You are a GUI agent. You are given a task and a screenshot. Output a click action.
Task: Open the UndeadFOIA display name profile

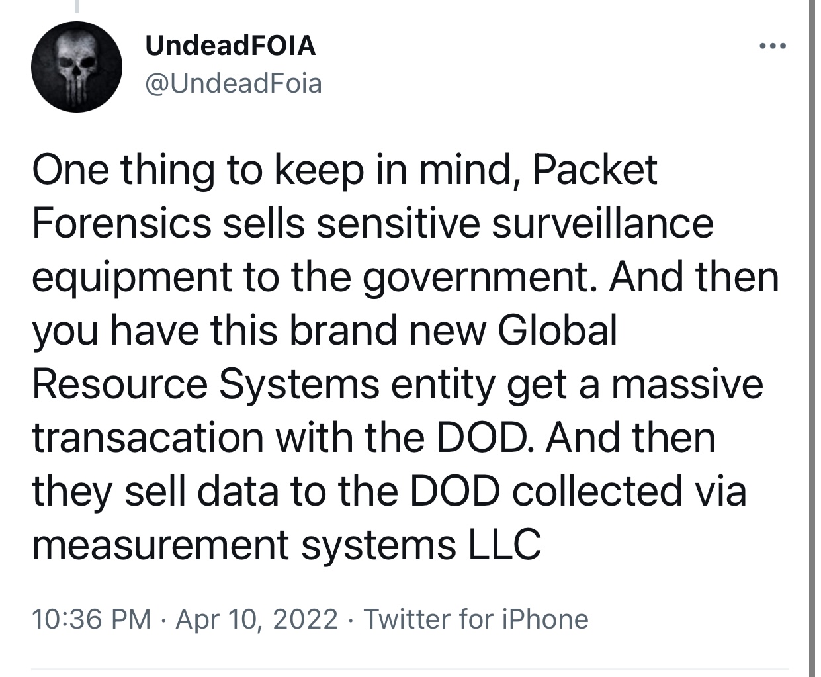(230, 46)
